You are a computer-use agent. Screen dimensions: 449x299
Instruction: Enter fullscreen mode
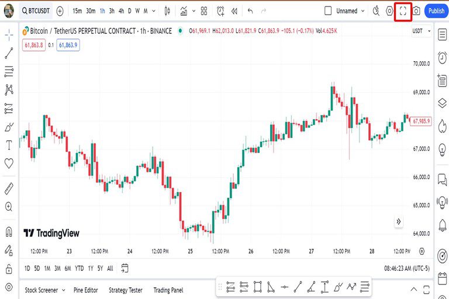pos(403,11)
